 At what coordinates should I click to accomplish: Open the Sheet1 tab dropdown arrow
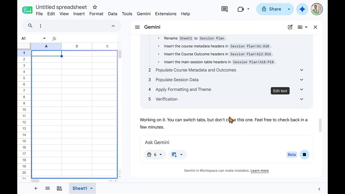pyautogui.click(x=91, y=188)
